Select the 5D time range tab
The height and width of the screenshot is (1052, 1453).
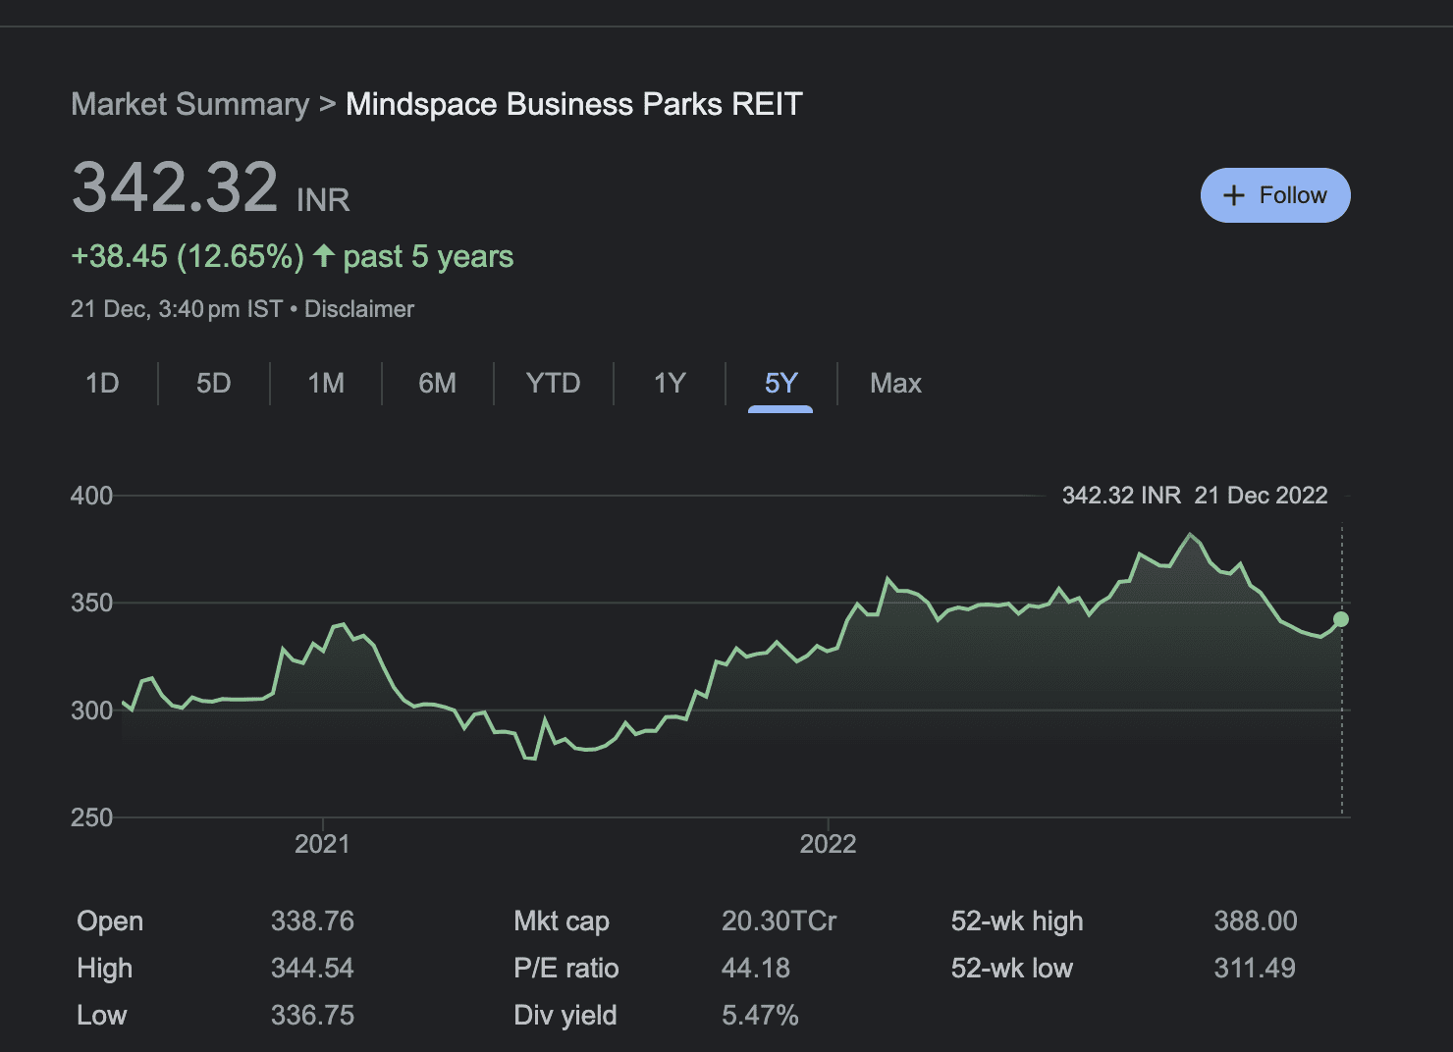tap(213, 383)
